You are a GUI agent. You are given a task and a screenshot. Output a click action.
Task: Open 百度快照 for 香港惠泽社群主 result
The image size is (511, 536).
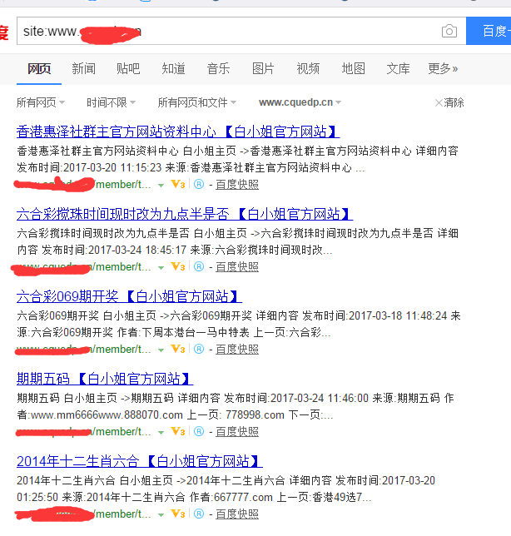237,185
